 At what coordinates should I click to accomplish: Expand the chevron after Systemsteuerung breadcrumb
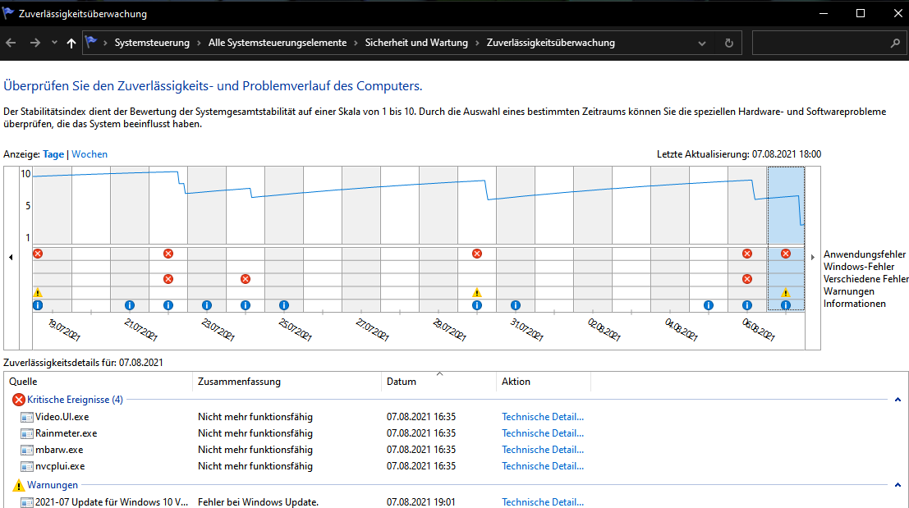(x=199, y=43)
